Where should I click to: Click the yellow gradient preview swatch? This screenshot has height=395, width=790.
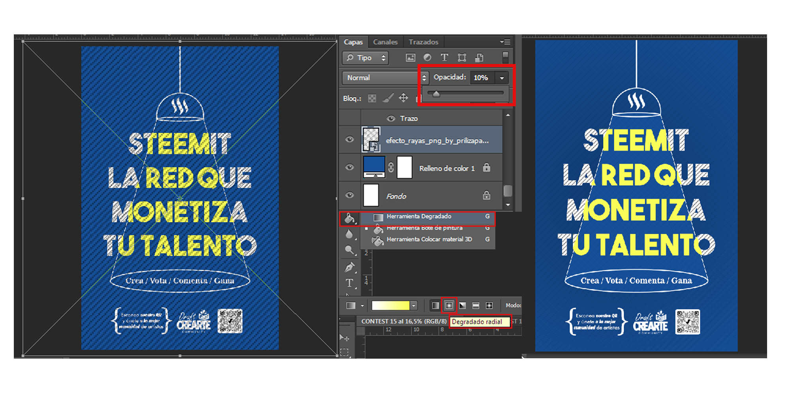[x=390, y=306]
